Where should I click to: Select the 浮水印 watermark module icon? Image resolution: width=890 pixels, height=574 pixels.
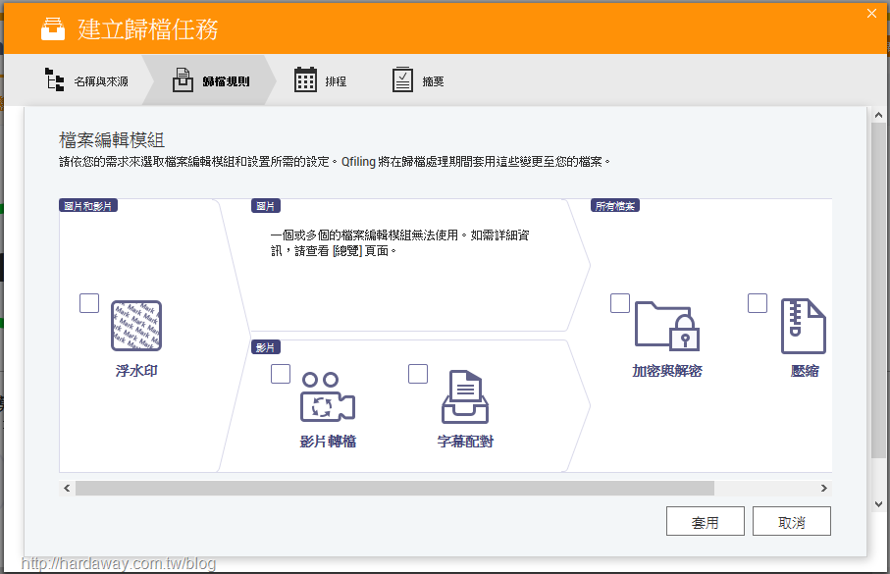pos(136,326)
